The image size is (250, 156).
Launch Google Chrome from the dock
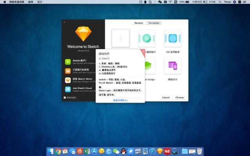pos(58,151)
